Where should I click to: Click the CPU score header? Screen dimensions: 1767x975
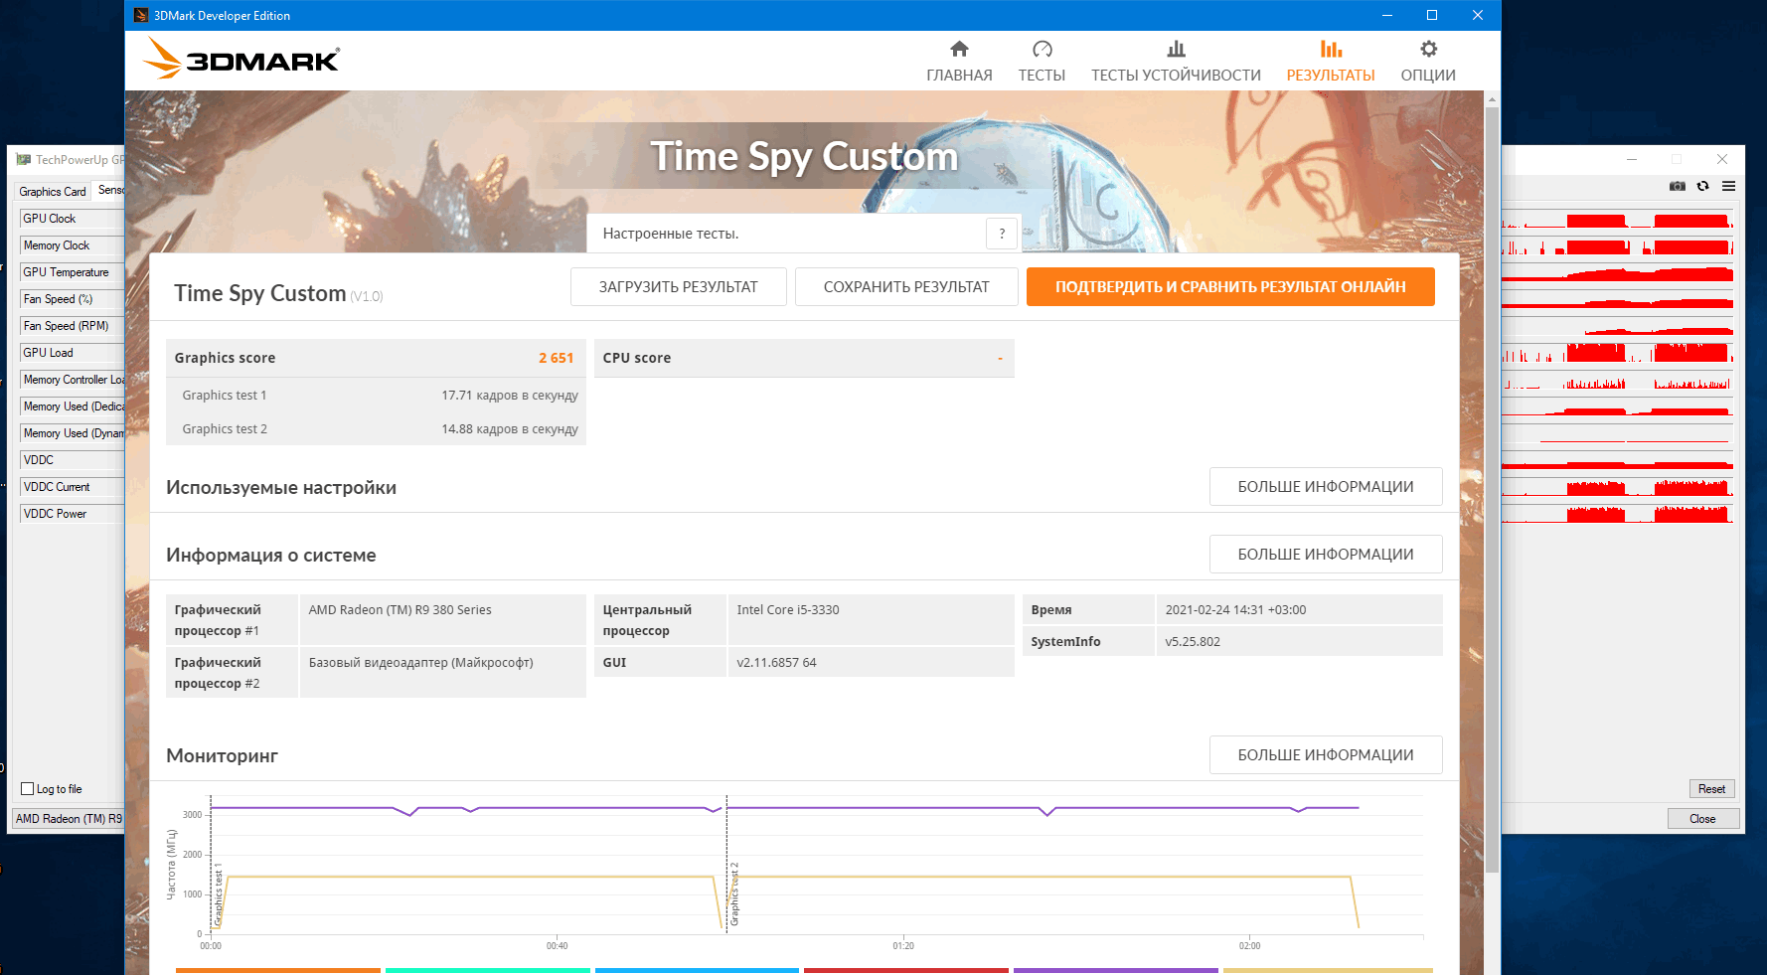pyautogui.click(x=804, y=358)
